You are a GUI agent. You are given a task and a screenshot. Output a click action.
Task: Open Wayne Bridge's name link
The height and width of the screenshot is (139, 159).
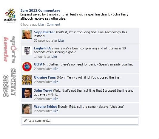(46, 107)
